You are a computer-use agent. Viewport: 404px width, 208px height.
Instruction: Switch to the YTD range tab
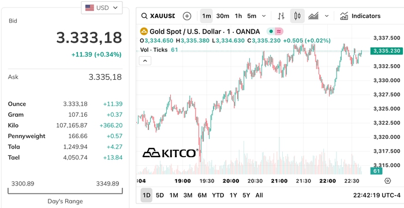tap(218, 195)
